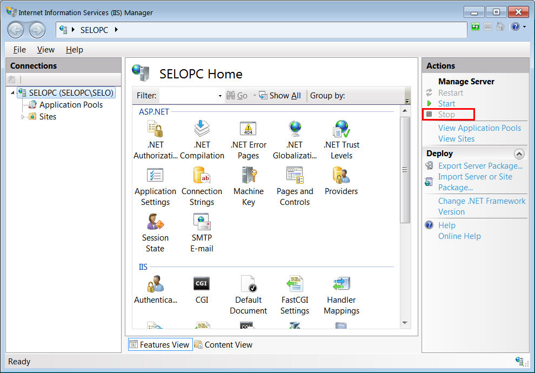Click the Forward navigation arrow
Viewport: 535px width, 373px height.
point(37,30)
